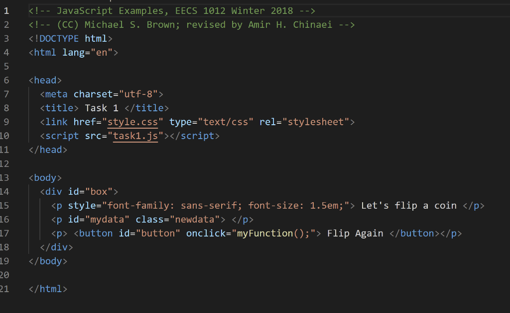Click the Michael S. Brown comment text

132,25
